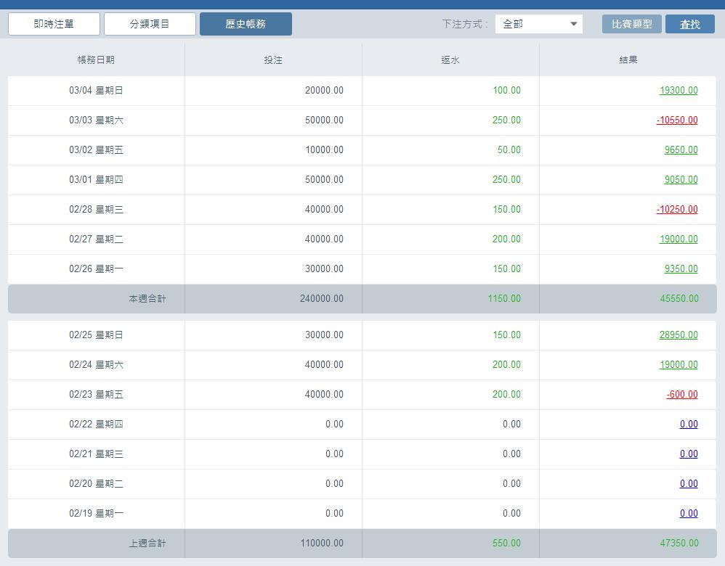This screenshot has width=725, height=566.
Task: Click the -10250.00 result for 02/28
Action: click(x=676, y=210)
